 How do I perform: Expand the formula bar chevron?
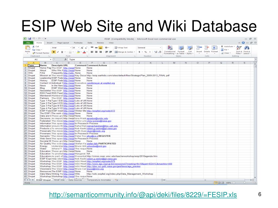point(255,59)
